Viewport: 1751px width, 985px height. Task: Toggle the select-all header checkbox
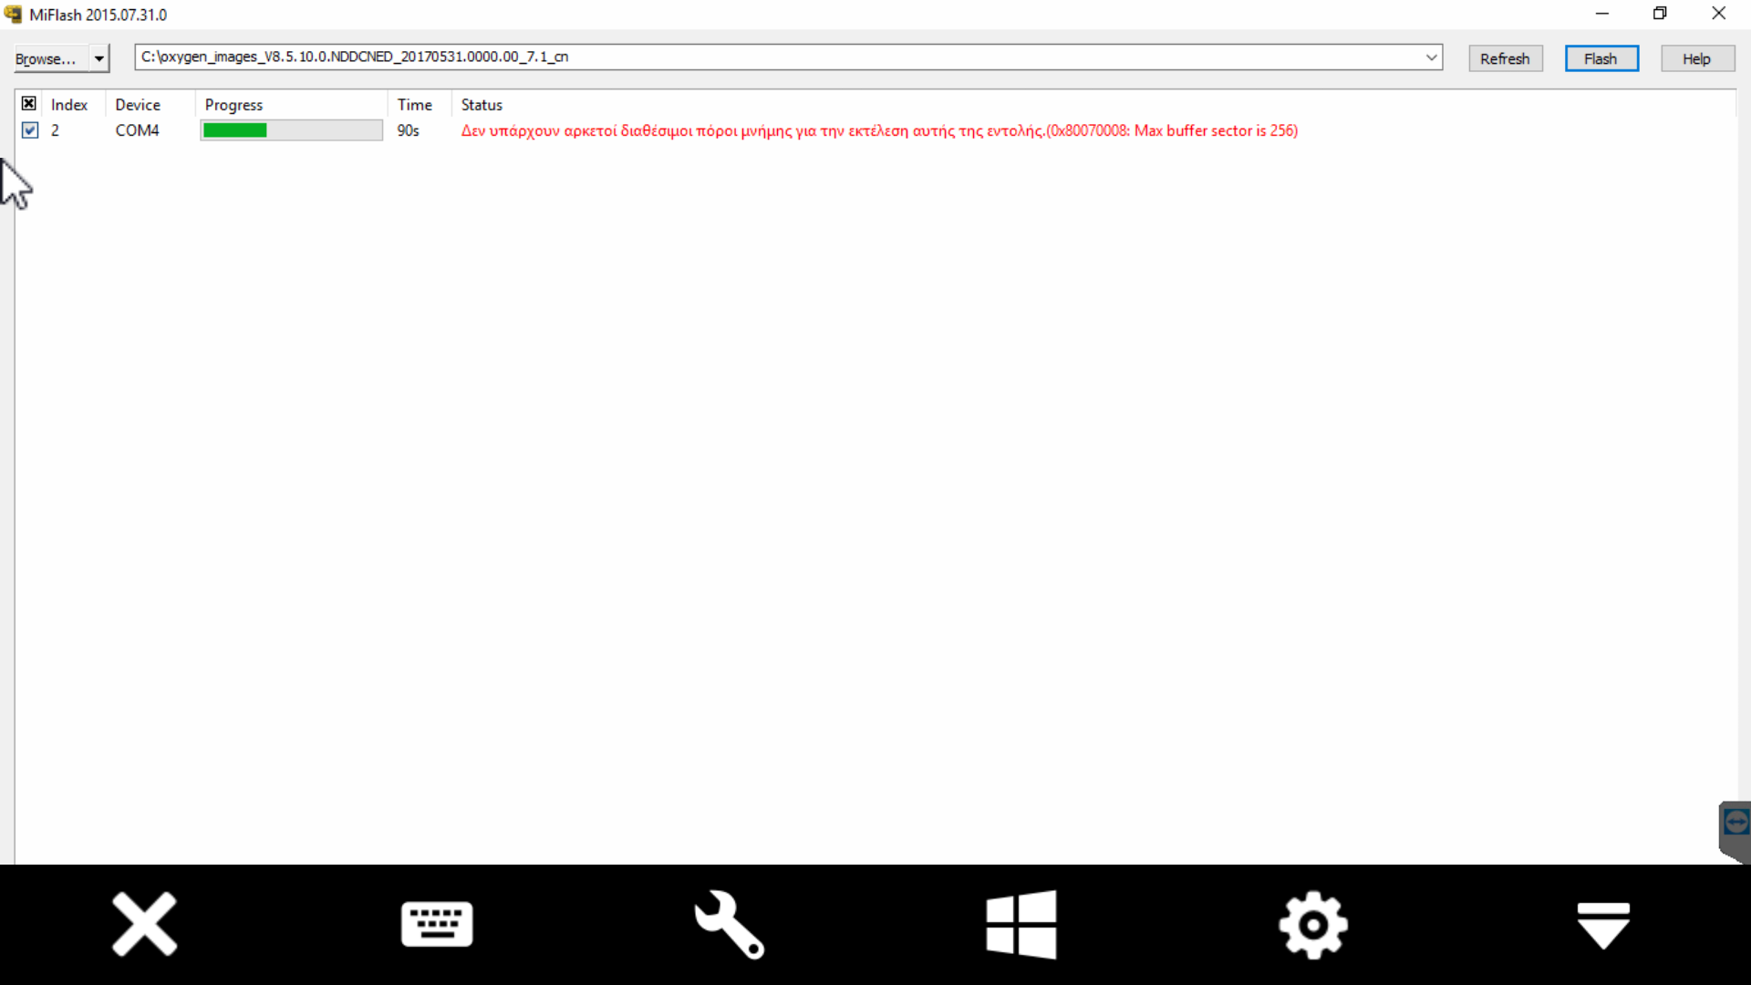(x=29, y=104)
